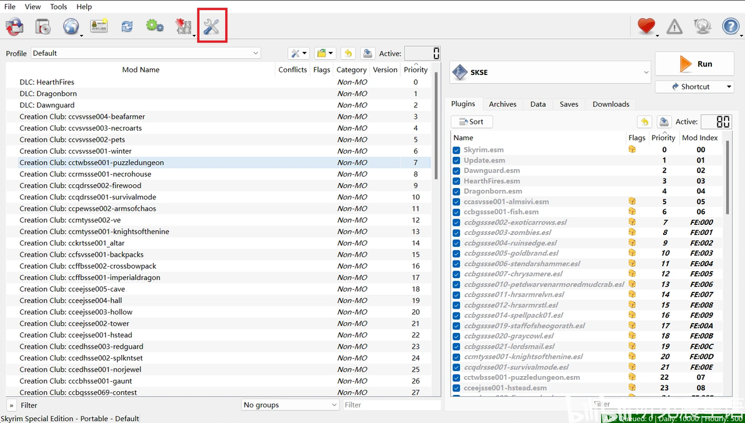The width and height of the screenshot is (745, 423).
Task: Click the Mod Name column header
Action: point(141,69)
